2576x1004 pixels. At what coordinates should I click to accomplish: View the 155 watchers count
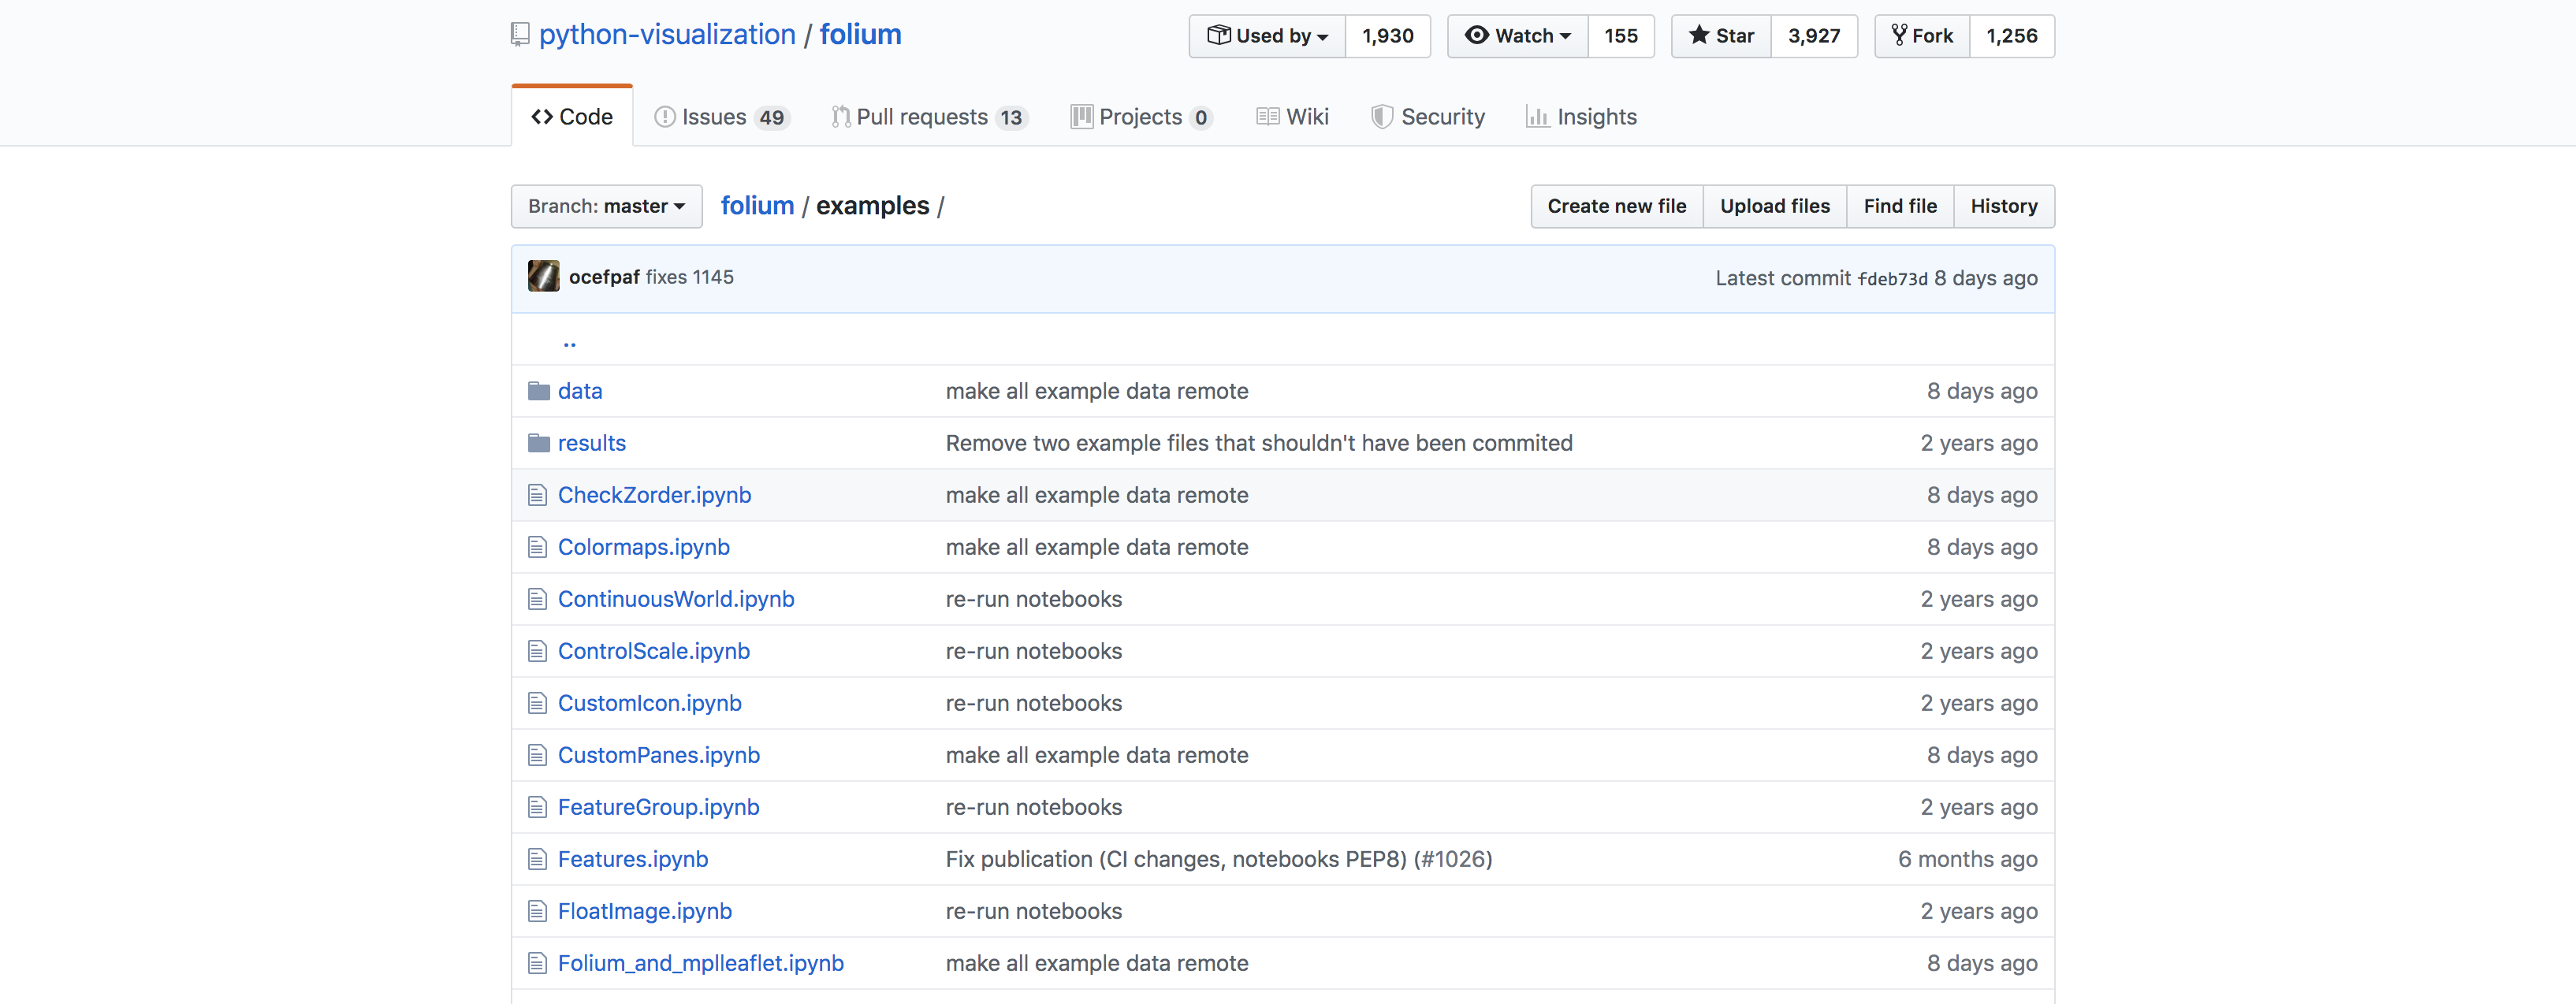[x=1621, y=36]
